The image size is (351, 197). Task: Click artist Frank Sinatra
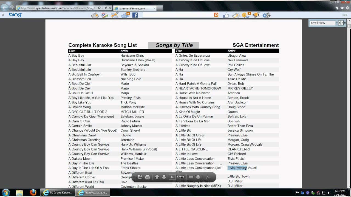tap(130, 168)
